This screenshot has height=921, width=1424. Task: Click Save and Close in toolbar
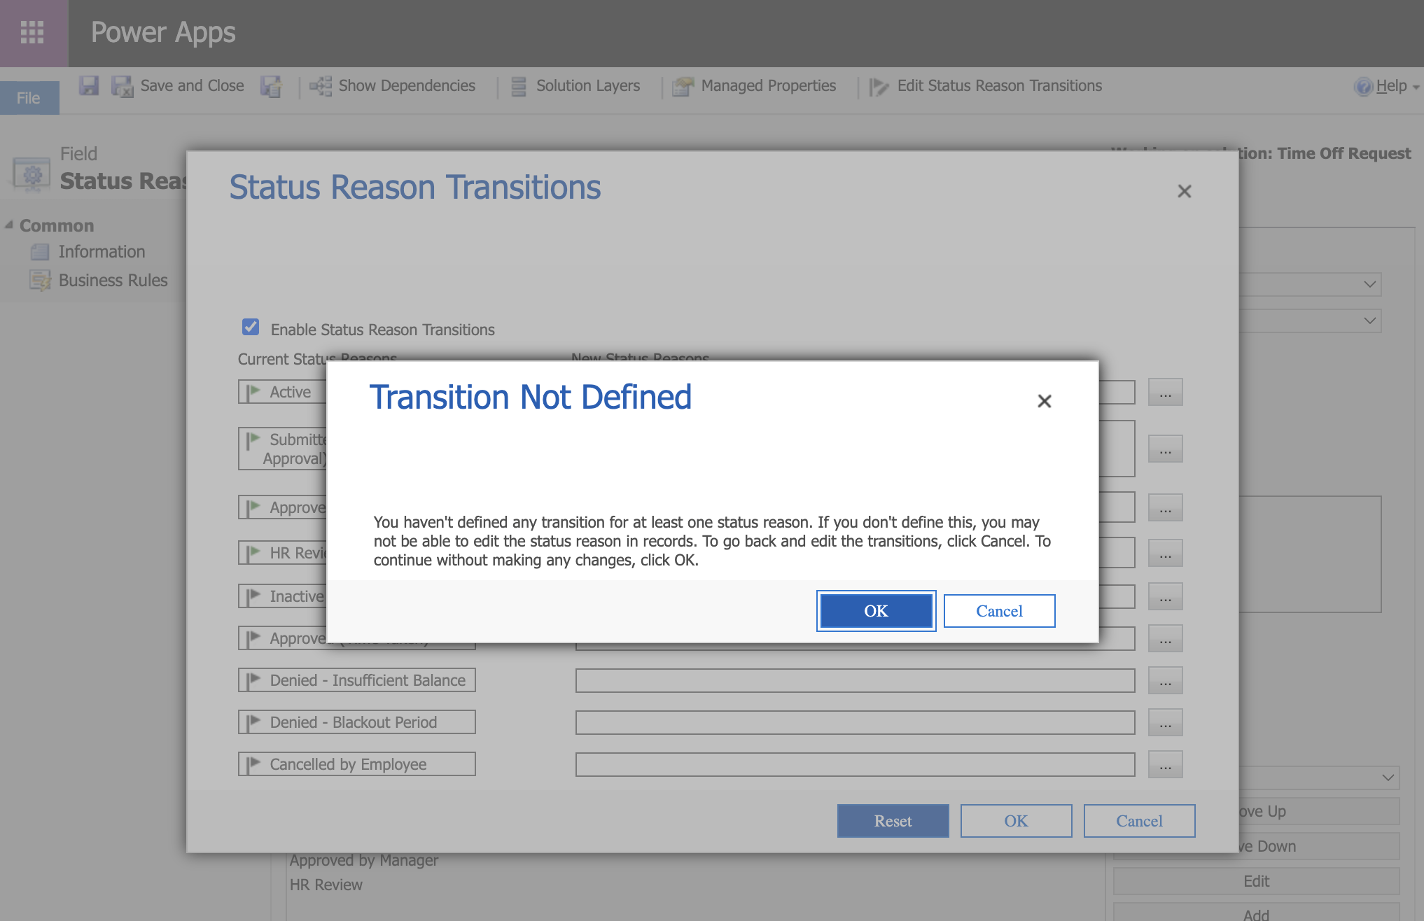192,86
